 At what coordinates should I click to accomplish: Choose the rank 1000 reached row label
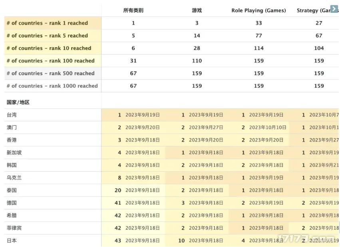pos(52,86)
